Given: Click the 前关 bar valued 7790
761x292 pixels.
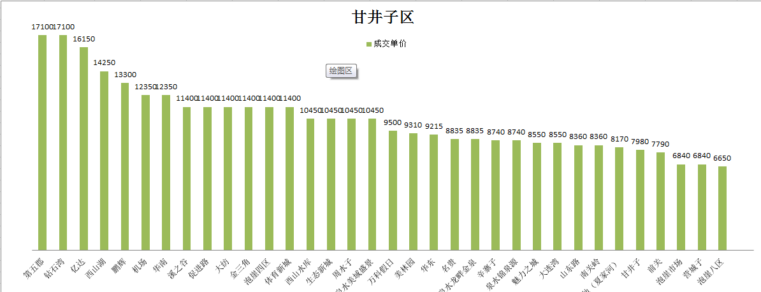Looking at the screenshot, I should point(660,201).
